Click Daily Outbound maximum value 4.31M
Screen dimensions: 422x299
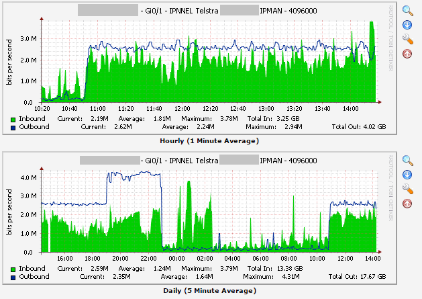coord(291,277)
